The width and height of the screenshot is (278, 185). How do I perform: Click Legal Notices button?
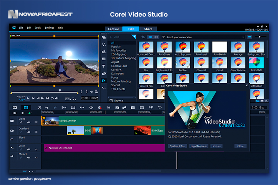coord(199,146)
